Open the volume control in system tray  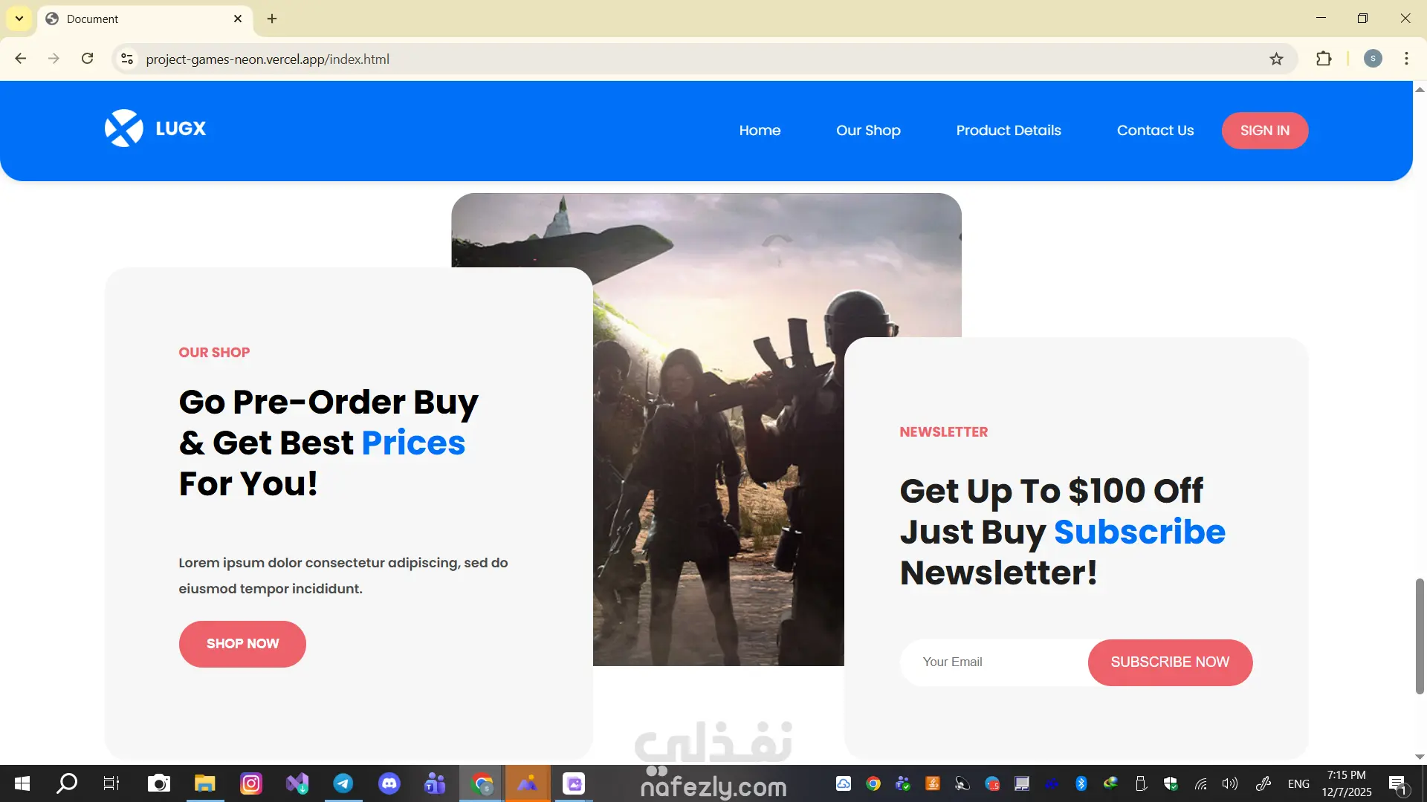click(x=1229, y=783)
